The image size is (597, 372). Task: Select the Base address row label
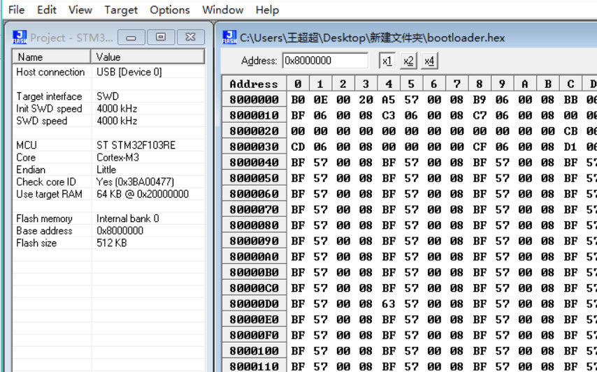pyautogui.click(x=44, y=230)
